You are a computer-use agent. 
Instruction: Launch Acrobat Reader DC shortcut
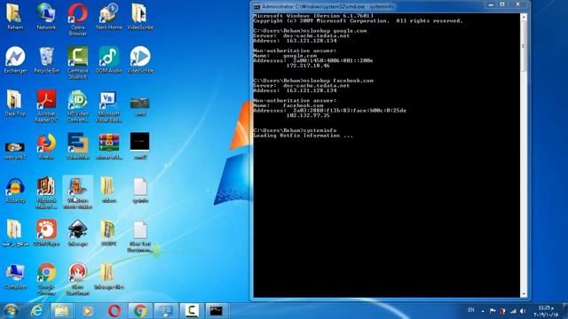click(46, 106)
